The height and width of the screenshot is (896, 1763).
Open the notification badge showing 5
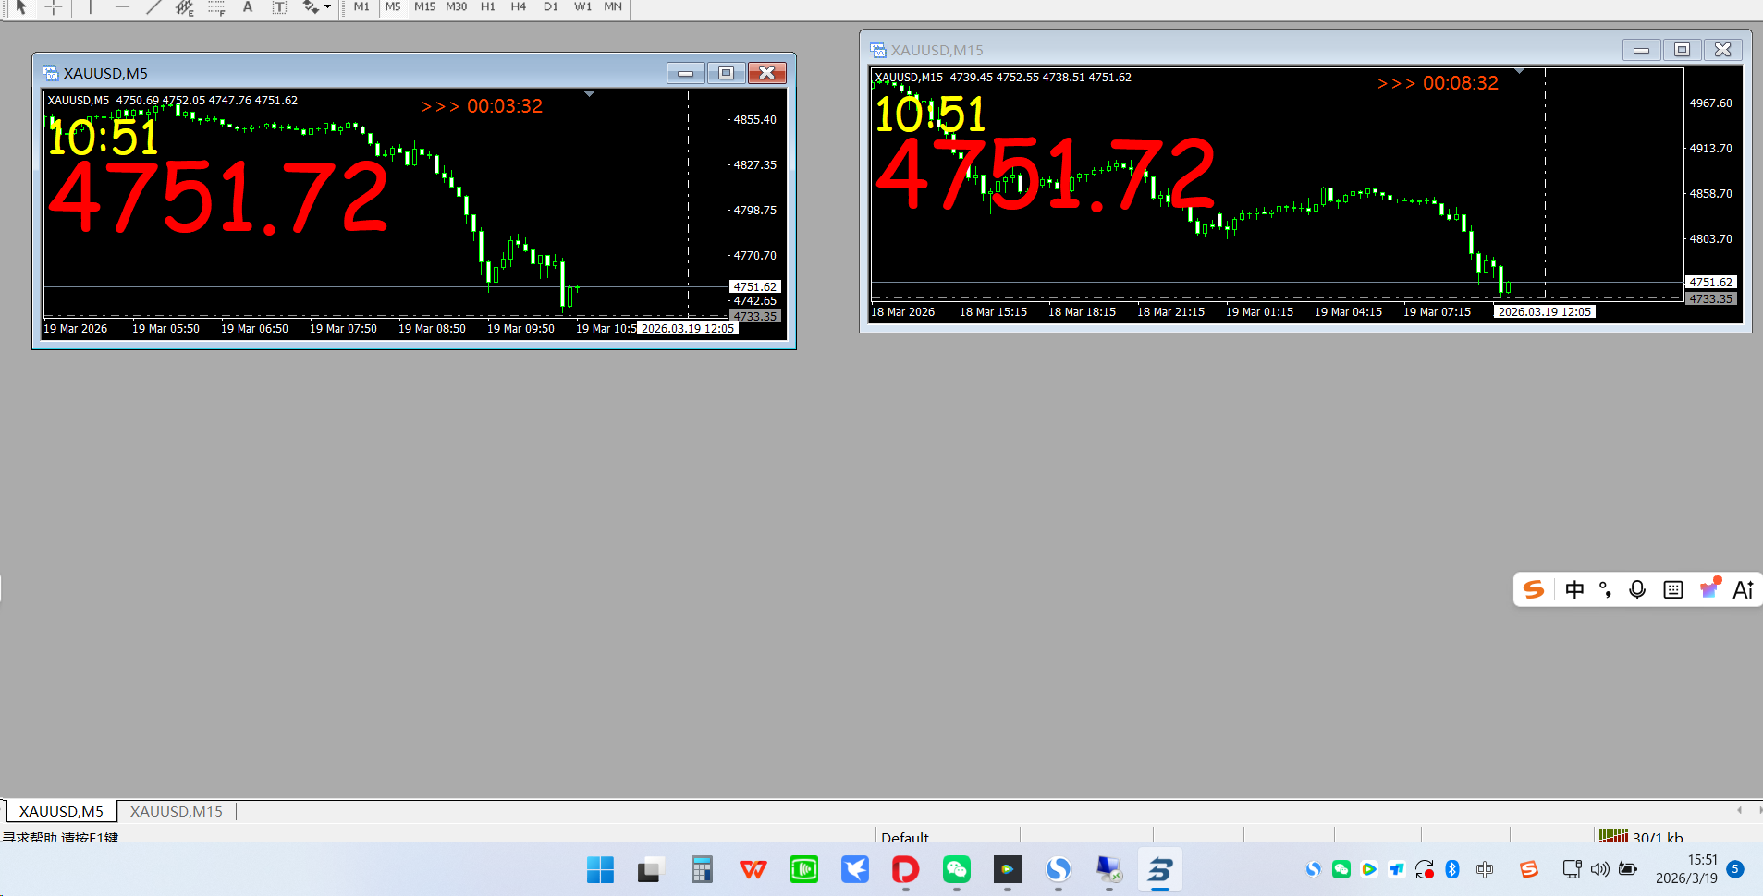(1736, 869)
